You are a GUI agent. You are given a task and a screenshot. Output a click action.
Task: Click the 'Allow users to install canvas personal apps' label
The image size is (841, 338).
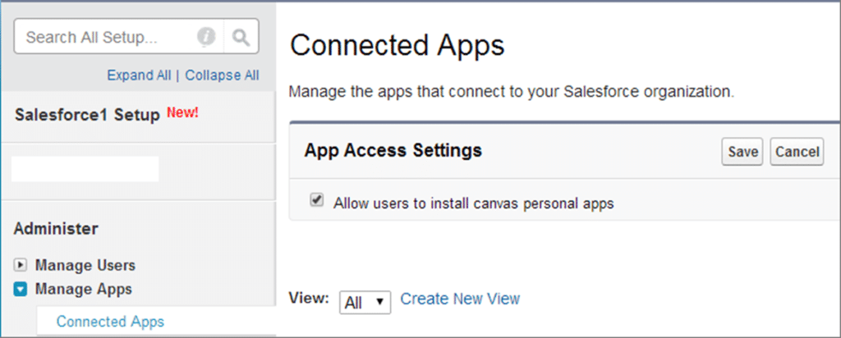[474, 203]
